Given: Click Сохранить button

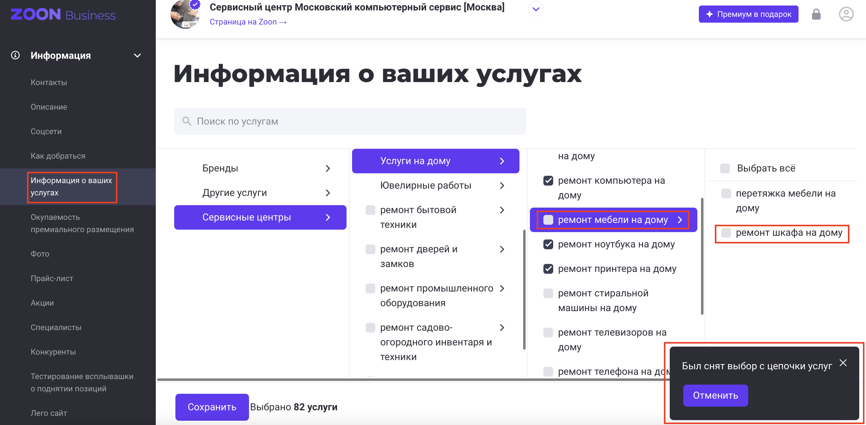Looking at the screenshot, I should 212,407.
